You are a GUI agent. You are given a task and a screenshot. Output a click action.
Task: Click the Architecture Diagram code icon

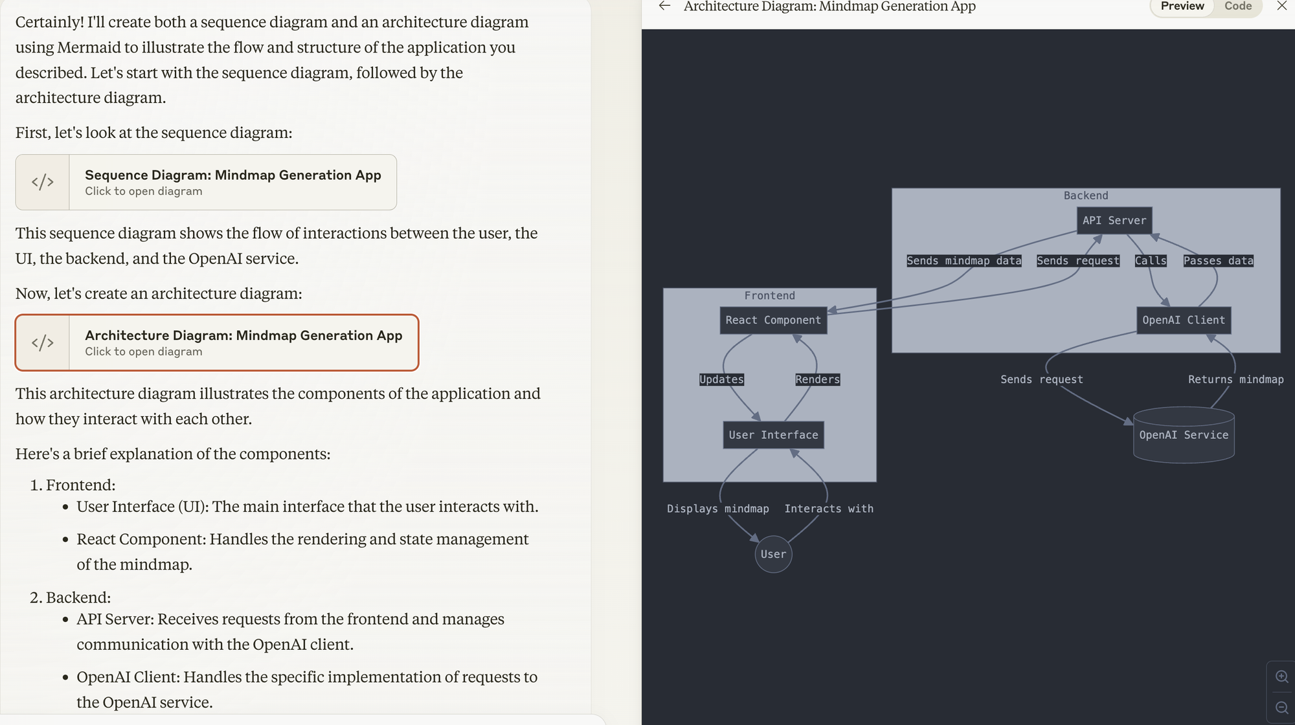click(43, 342)
